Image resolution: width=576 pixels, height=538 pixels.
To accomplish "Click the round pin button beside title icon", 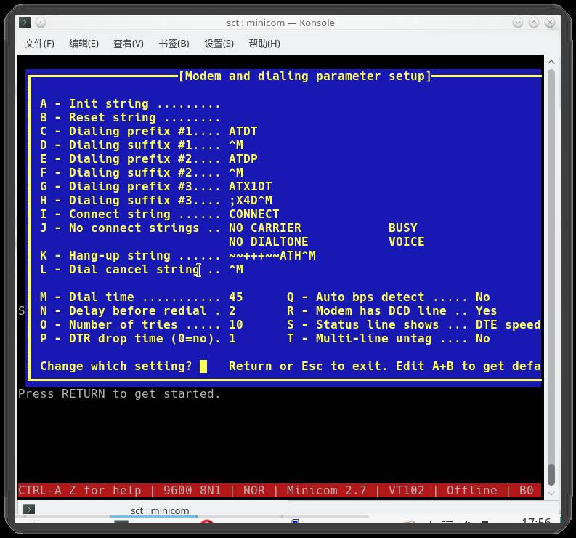I will 41,23.
